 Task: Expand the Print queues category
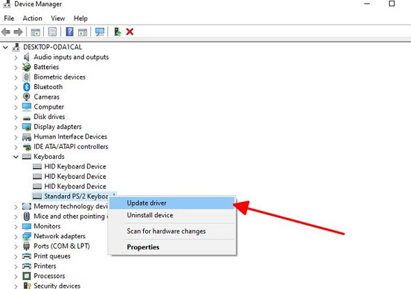coord(16,257)
